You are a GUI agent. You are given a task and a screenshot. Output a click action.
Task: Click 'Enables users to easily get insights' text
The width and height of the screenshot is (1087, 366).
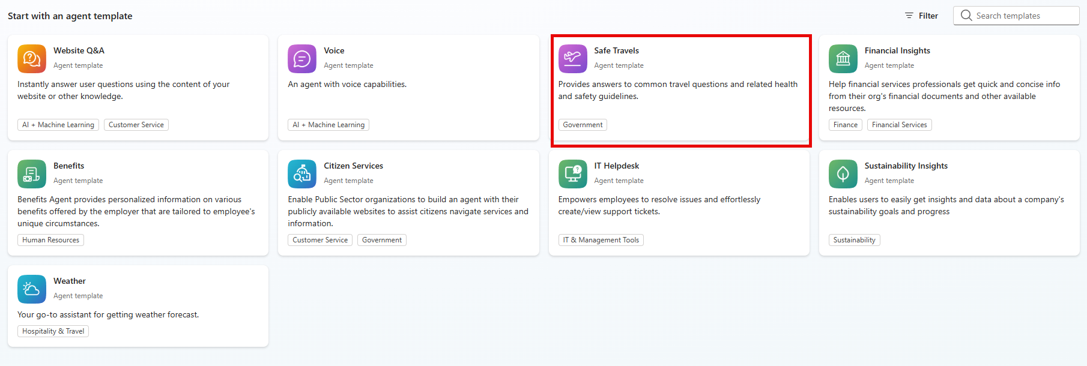(946, 205)
